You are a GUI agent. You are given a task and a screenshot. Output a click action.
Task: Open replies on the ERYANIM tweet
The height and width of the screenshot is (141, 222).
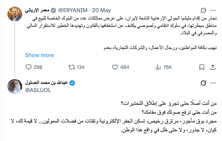[34, 67]
